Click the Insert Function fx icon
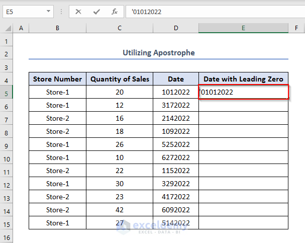The image size is (305, 243). [x=115, y=11]
